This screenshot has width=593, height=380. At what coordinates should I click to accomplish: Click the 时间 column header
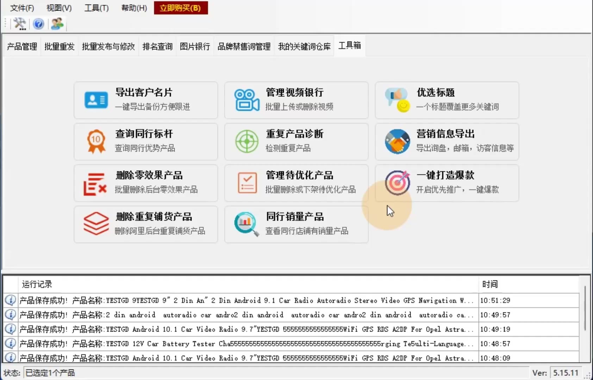529,284
